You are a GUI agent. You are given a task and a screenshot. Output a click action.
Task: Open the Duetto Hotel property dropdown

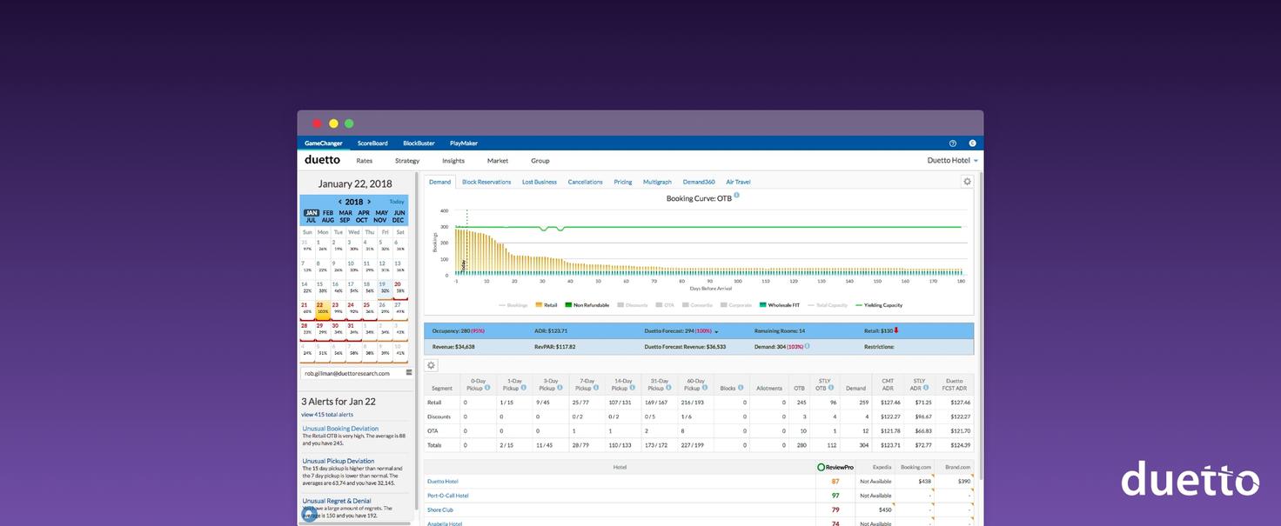click(952, 161)
